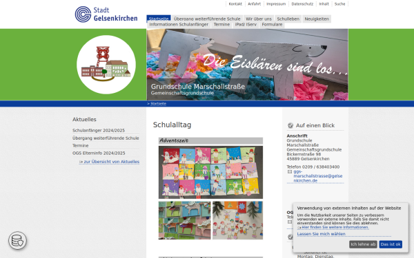
Task: Open the Kontakt link
Action: click(x=235, y=4)
